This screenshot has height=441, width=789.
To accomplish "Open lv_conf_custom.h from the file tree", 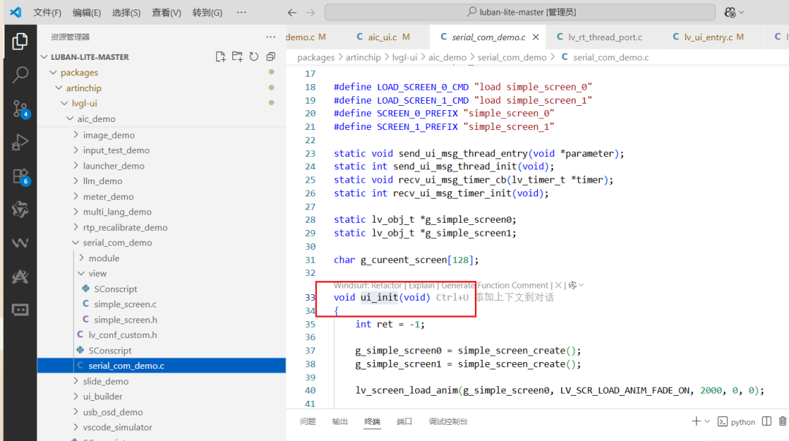I will [x=122, y=335].
